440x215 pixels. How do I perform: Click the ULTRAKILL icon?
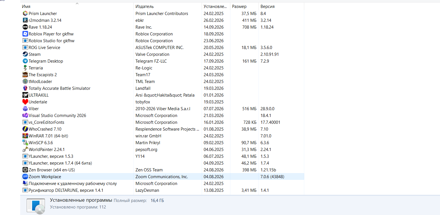[25, 95]
